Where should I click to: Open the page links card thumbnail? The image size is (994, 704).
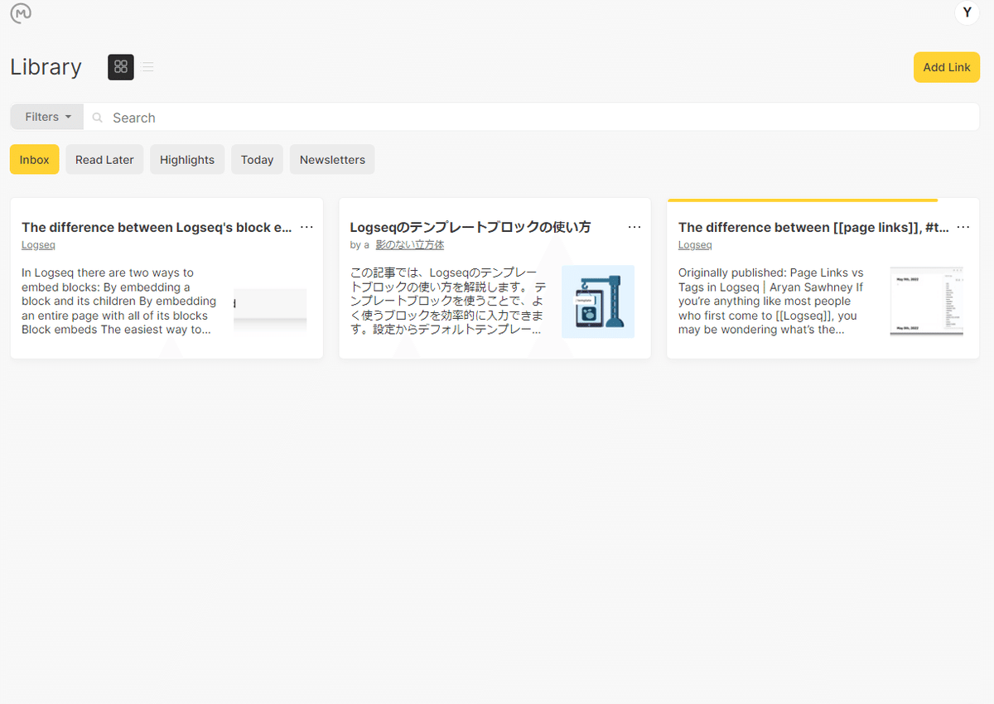pyautogui.click(x=927, y=301)
